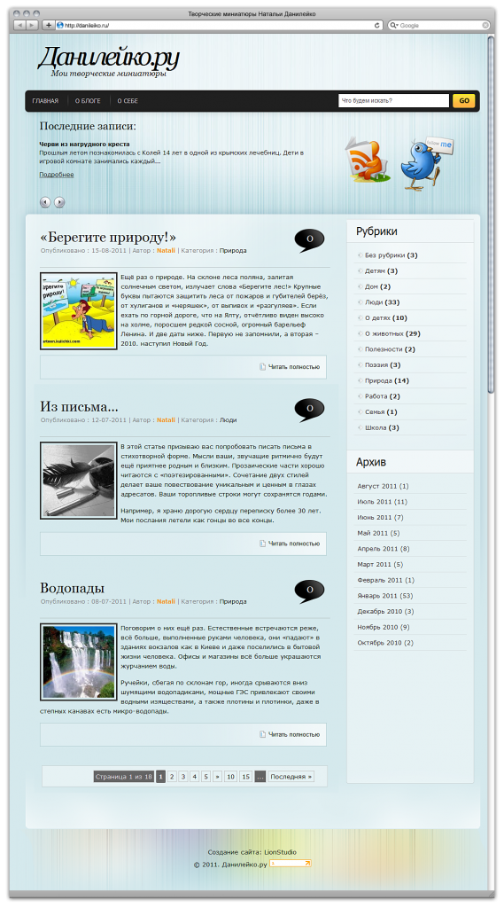
Task: Click the yellow GO search button
Action: pos(464,101)
